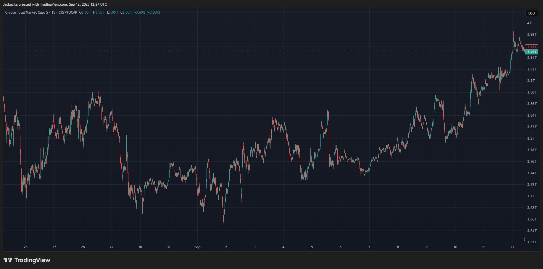Click the 15 interval label in chart header
This screenshot has width=543, height=269.
tap(53, 12)
